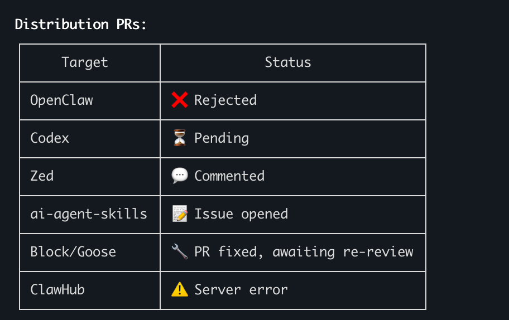Click the ClawHub target cell

90,290
